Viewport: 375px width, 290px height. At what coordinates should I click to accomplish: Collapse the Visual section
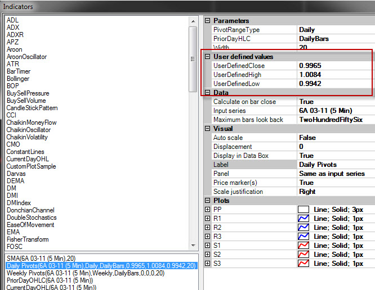[x=208, y=129]
